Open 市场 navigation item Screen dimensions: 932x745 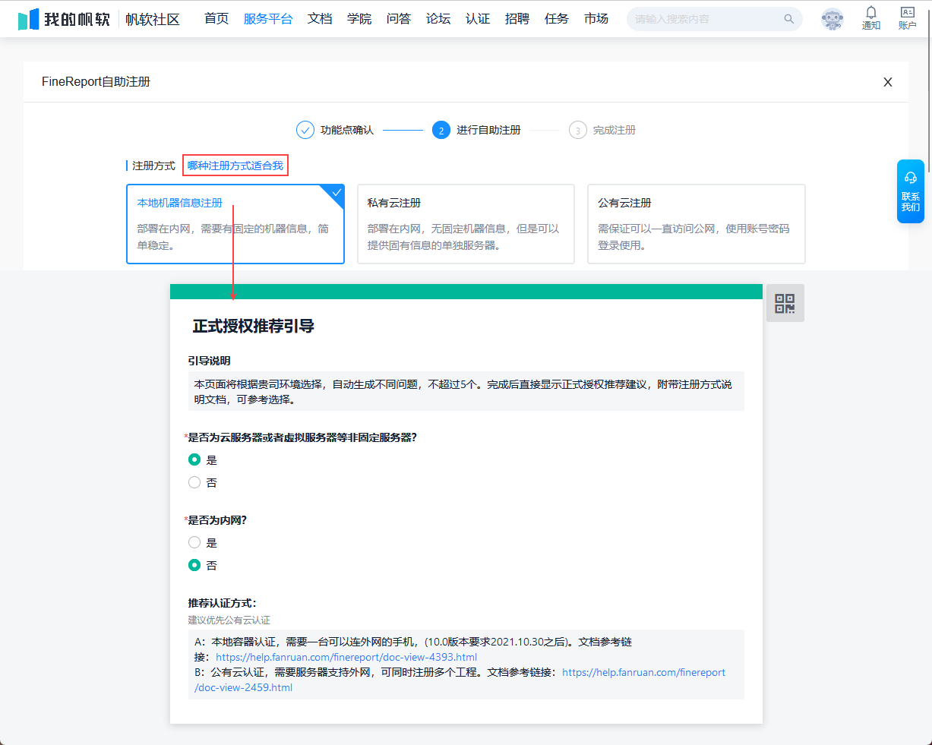tap(596, 19)
